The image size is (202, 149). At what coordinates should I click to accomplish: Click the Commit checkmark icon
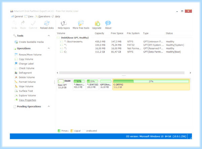33,23
